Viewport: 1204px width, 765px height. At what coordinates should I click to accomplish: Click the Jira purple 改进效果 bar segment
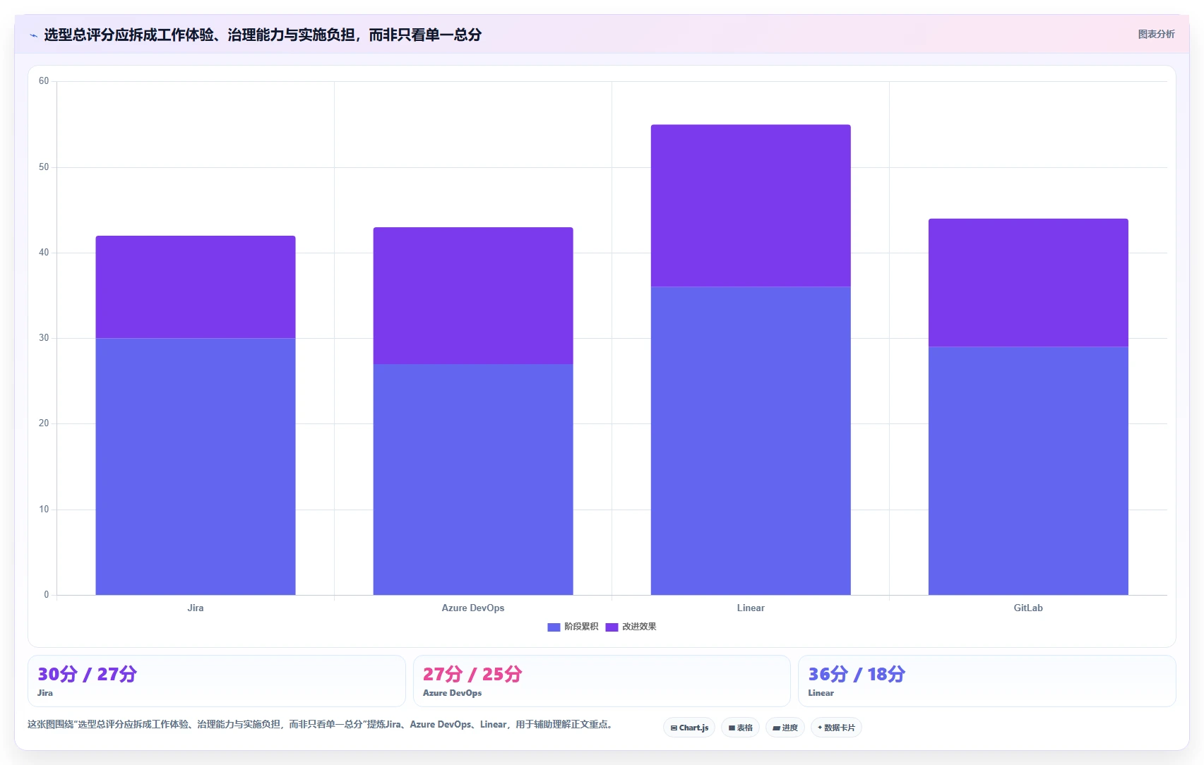[x=196, y=287]
